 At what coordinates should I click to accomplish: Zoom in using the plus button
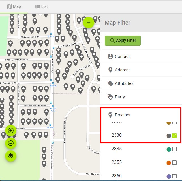pos(11,131)
